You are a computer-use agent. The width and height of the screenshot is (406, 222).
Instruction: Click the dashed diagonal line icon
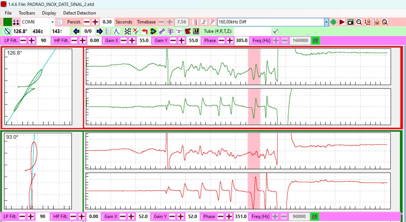coord(204,22)
